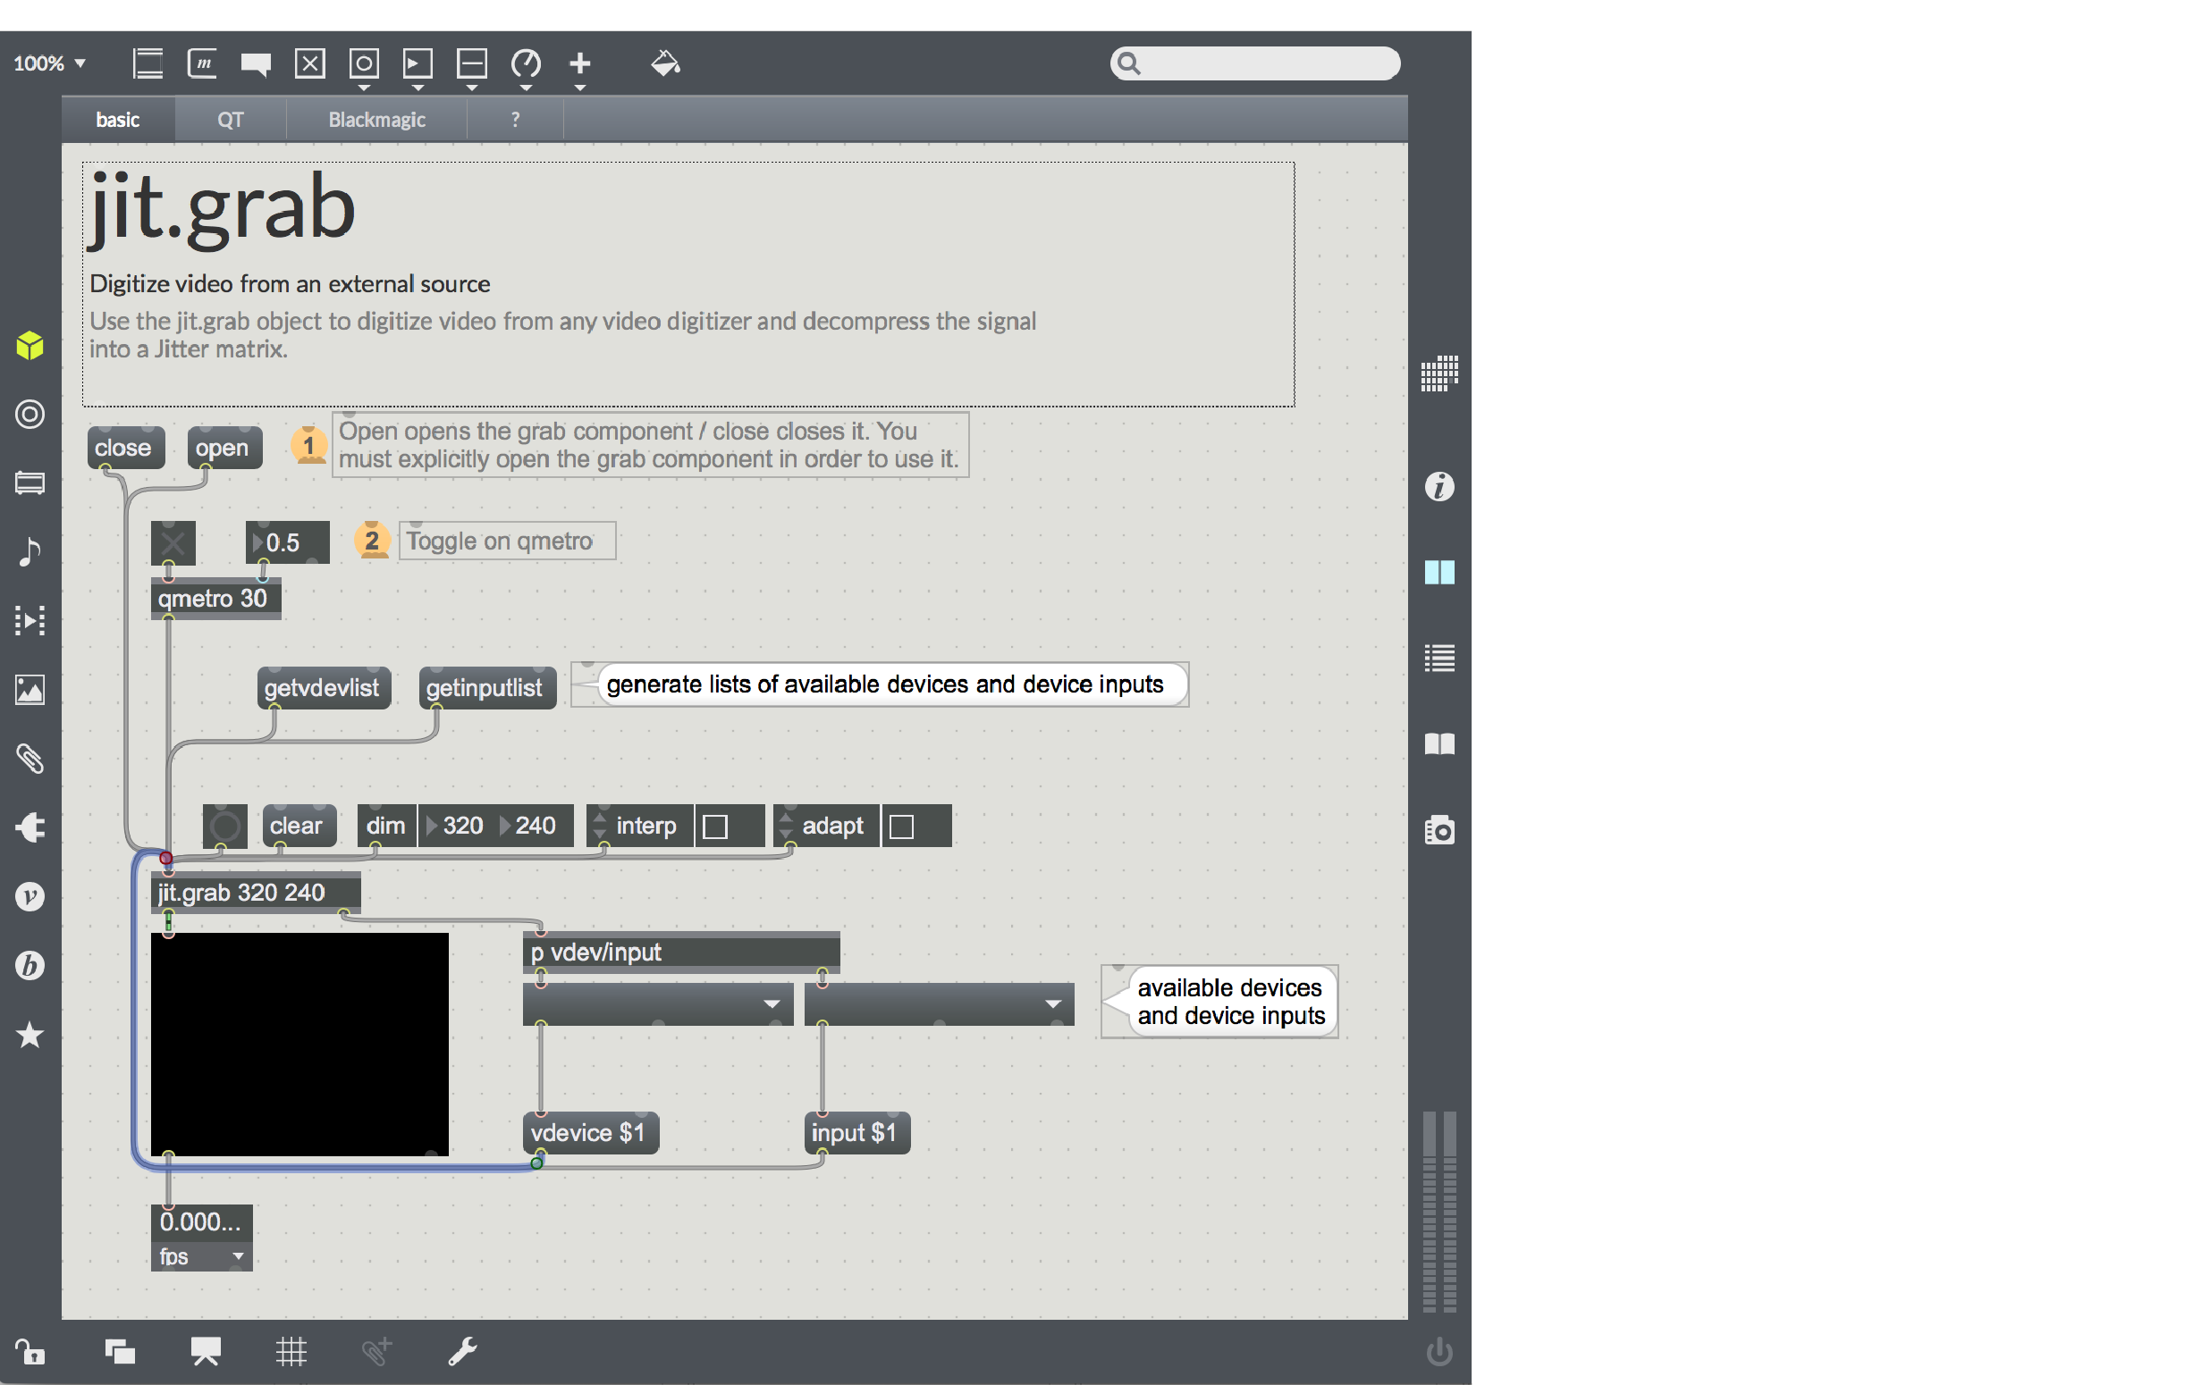Click the search field in toolbar

pos(1255,63)
